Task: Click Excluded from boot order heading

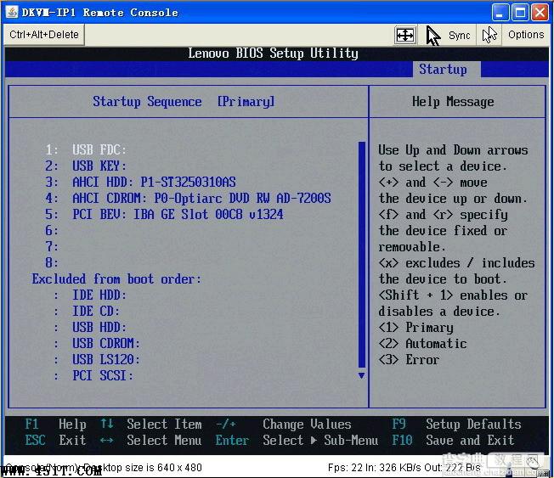Action: click(x=116, y=278)
